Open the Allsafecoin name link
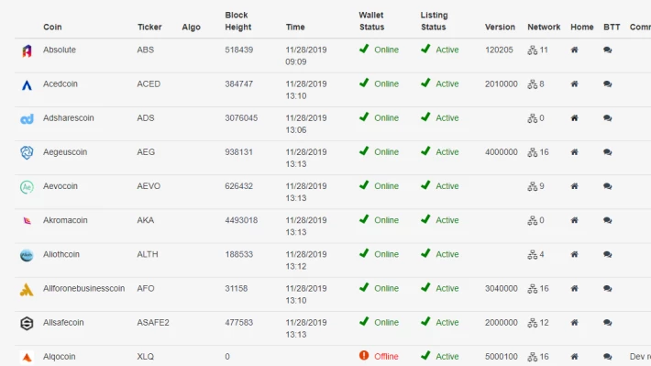Viewport: 651px width, 366px height. pyautogui.click(x=63, y=322)
